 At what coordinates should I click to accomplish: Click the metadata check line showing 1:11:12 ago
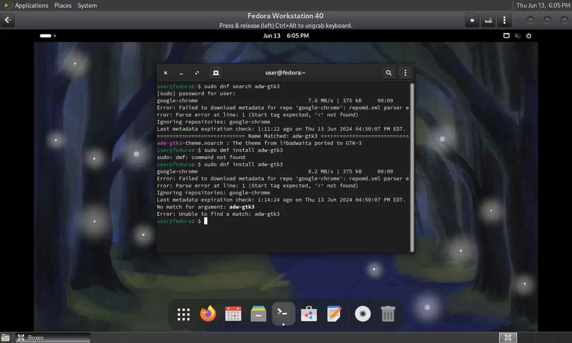point(281,129)
